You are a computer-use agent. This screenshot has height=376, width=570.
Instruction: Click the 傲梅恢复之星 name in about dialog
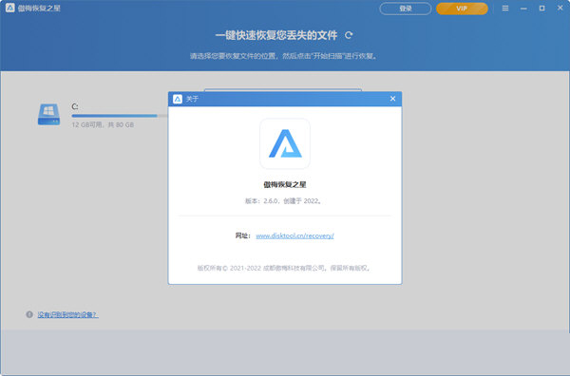[285, 184]
